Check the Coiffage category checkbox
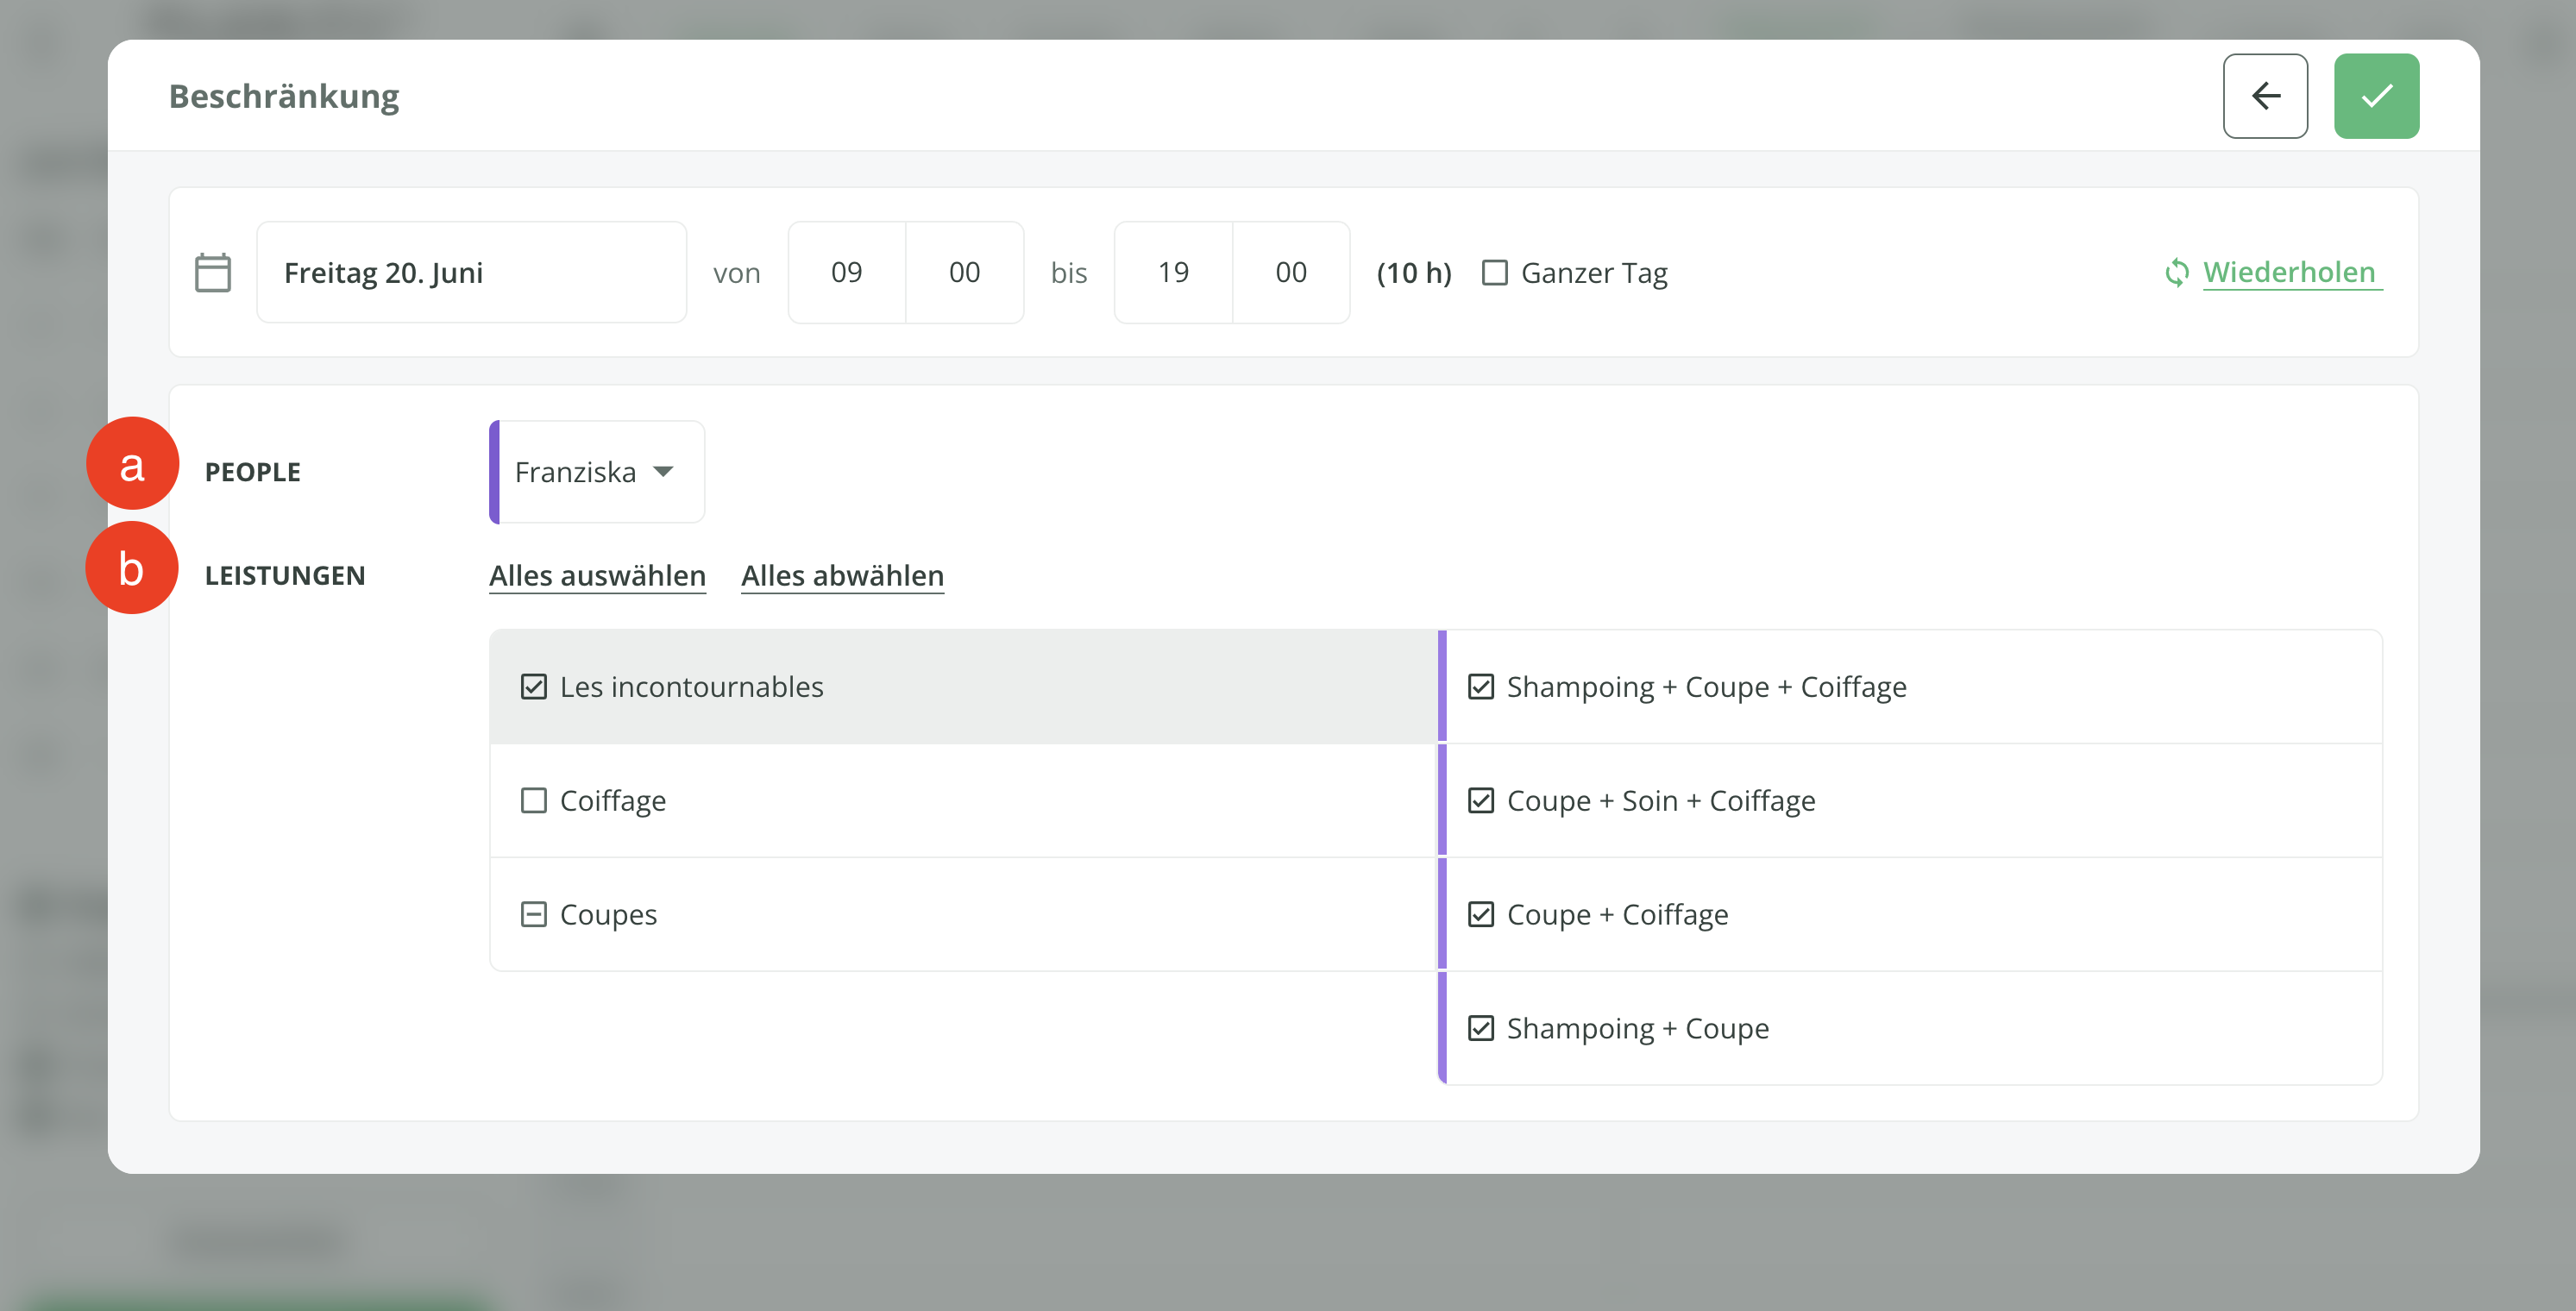The width and height of the screenshot is (2576, 1311). click(534, 801)
